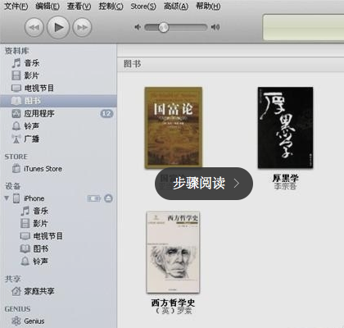
Task: Select the 西方哲学史 book cover
Action: (x=173, y=252)
